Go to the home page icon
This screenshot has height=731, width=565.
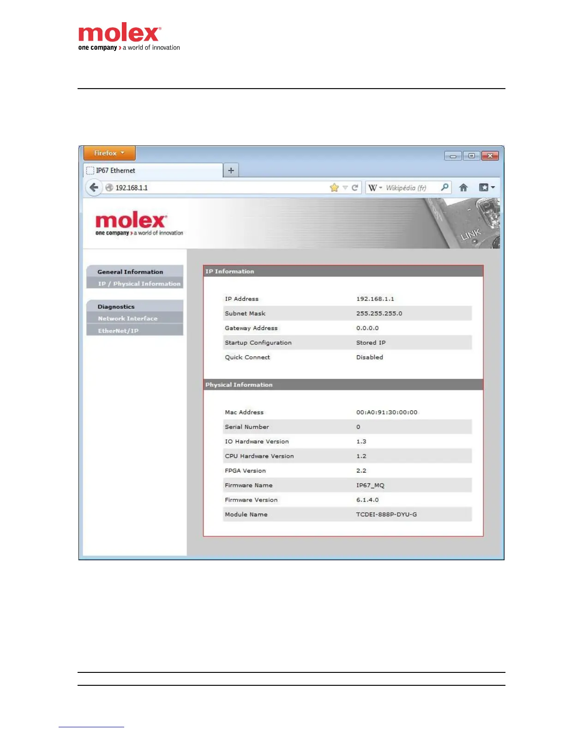click(463, 187)
